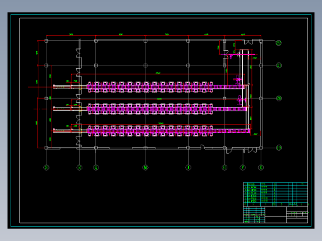Select the swing door near axis G bottom wall
Screen dimensions: 322x241
point(228,150)
